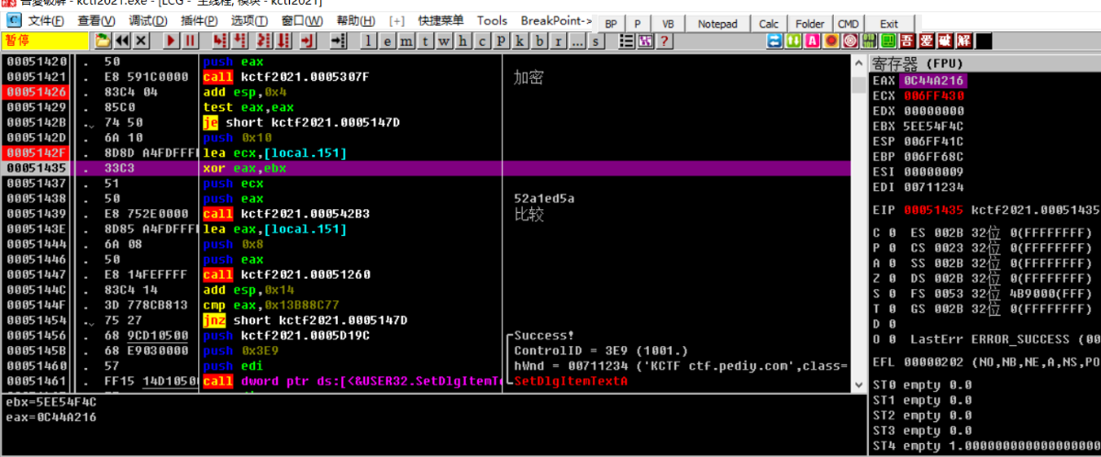Restart the program with the rewind icon

click(x=122, y=40)
